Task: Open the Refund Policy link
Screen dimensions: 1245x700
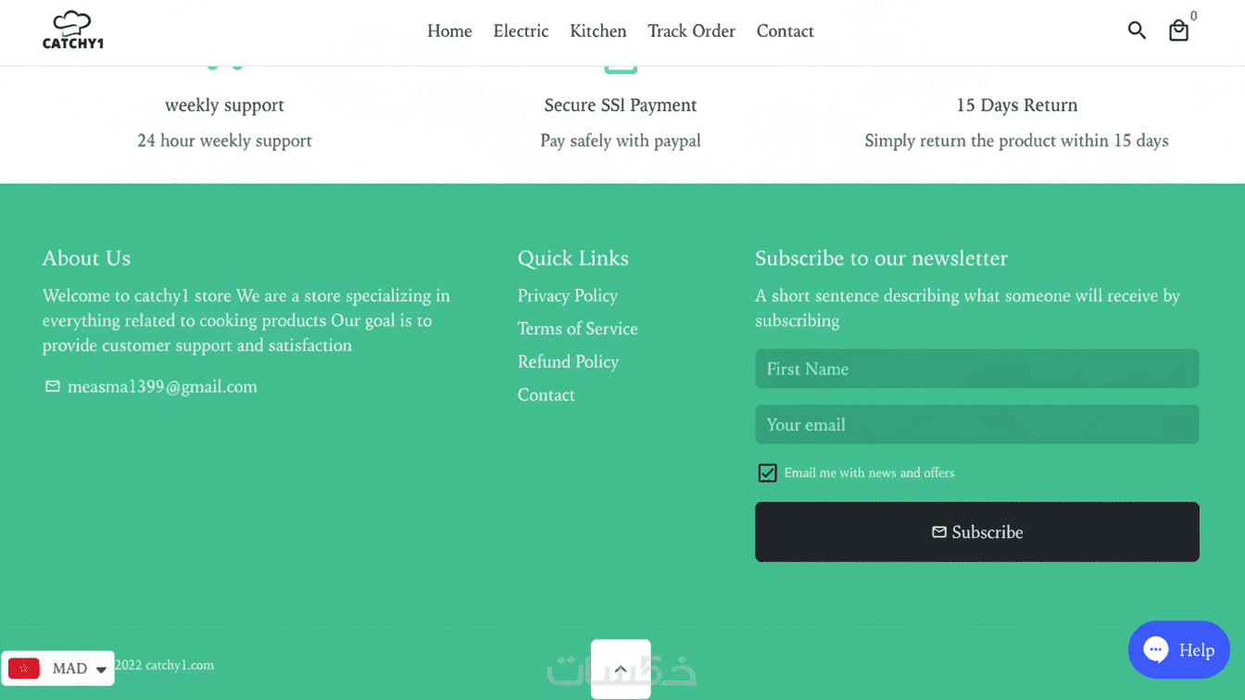Action: click(568, 362)
